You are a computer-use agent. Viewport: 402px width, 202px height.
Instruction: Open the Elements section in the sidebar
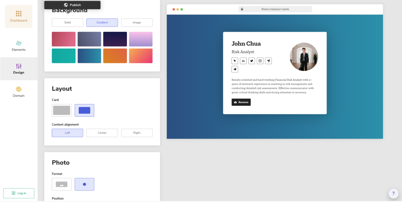point(19,46)
